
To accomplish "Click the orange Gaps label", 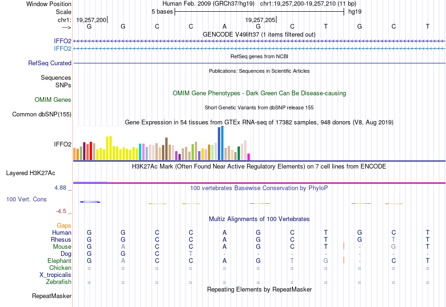I will pyautogui.click(x=64, y=226).
